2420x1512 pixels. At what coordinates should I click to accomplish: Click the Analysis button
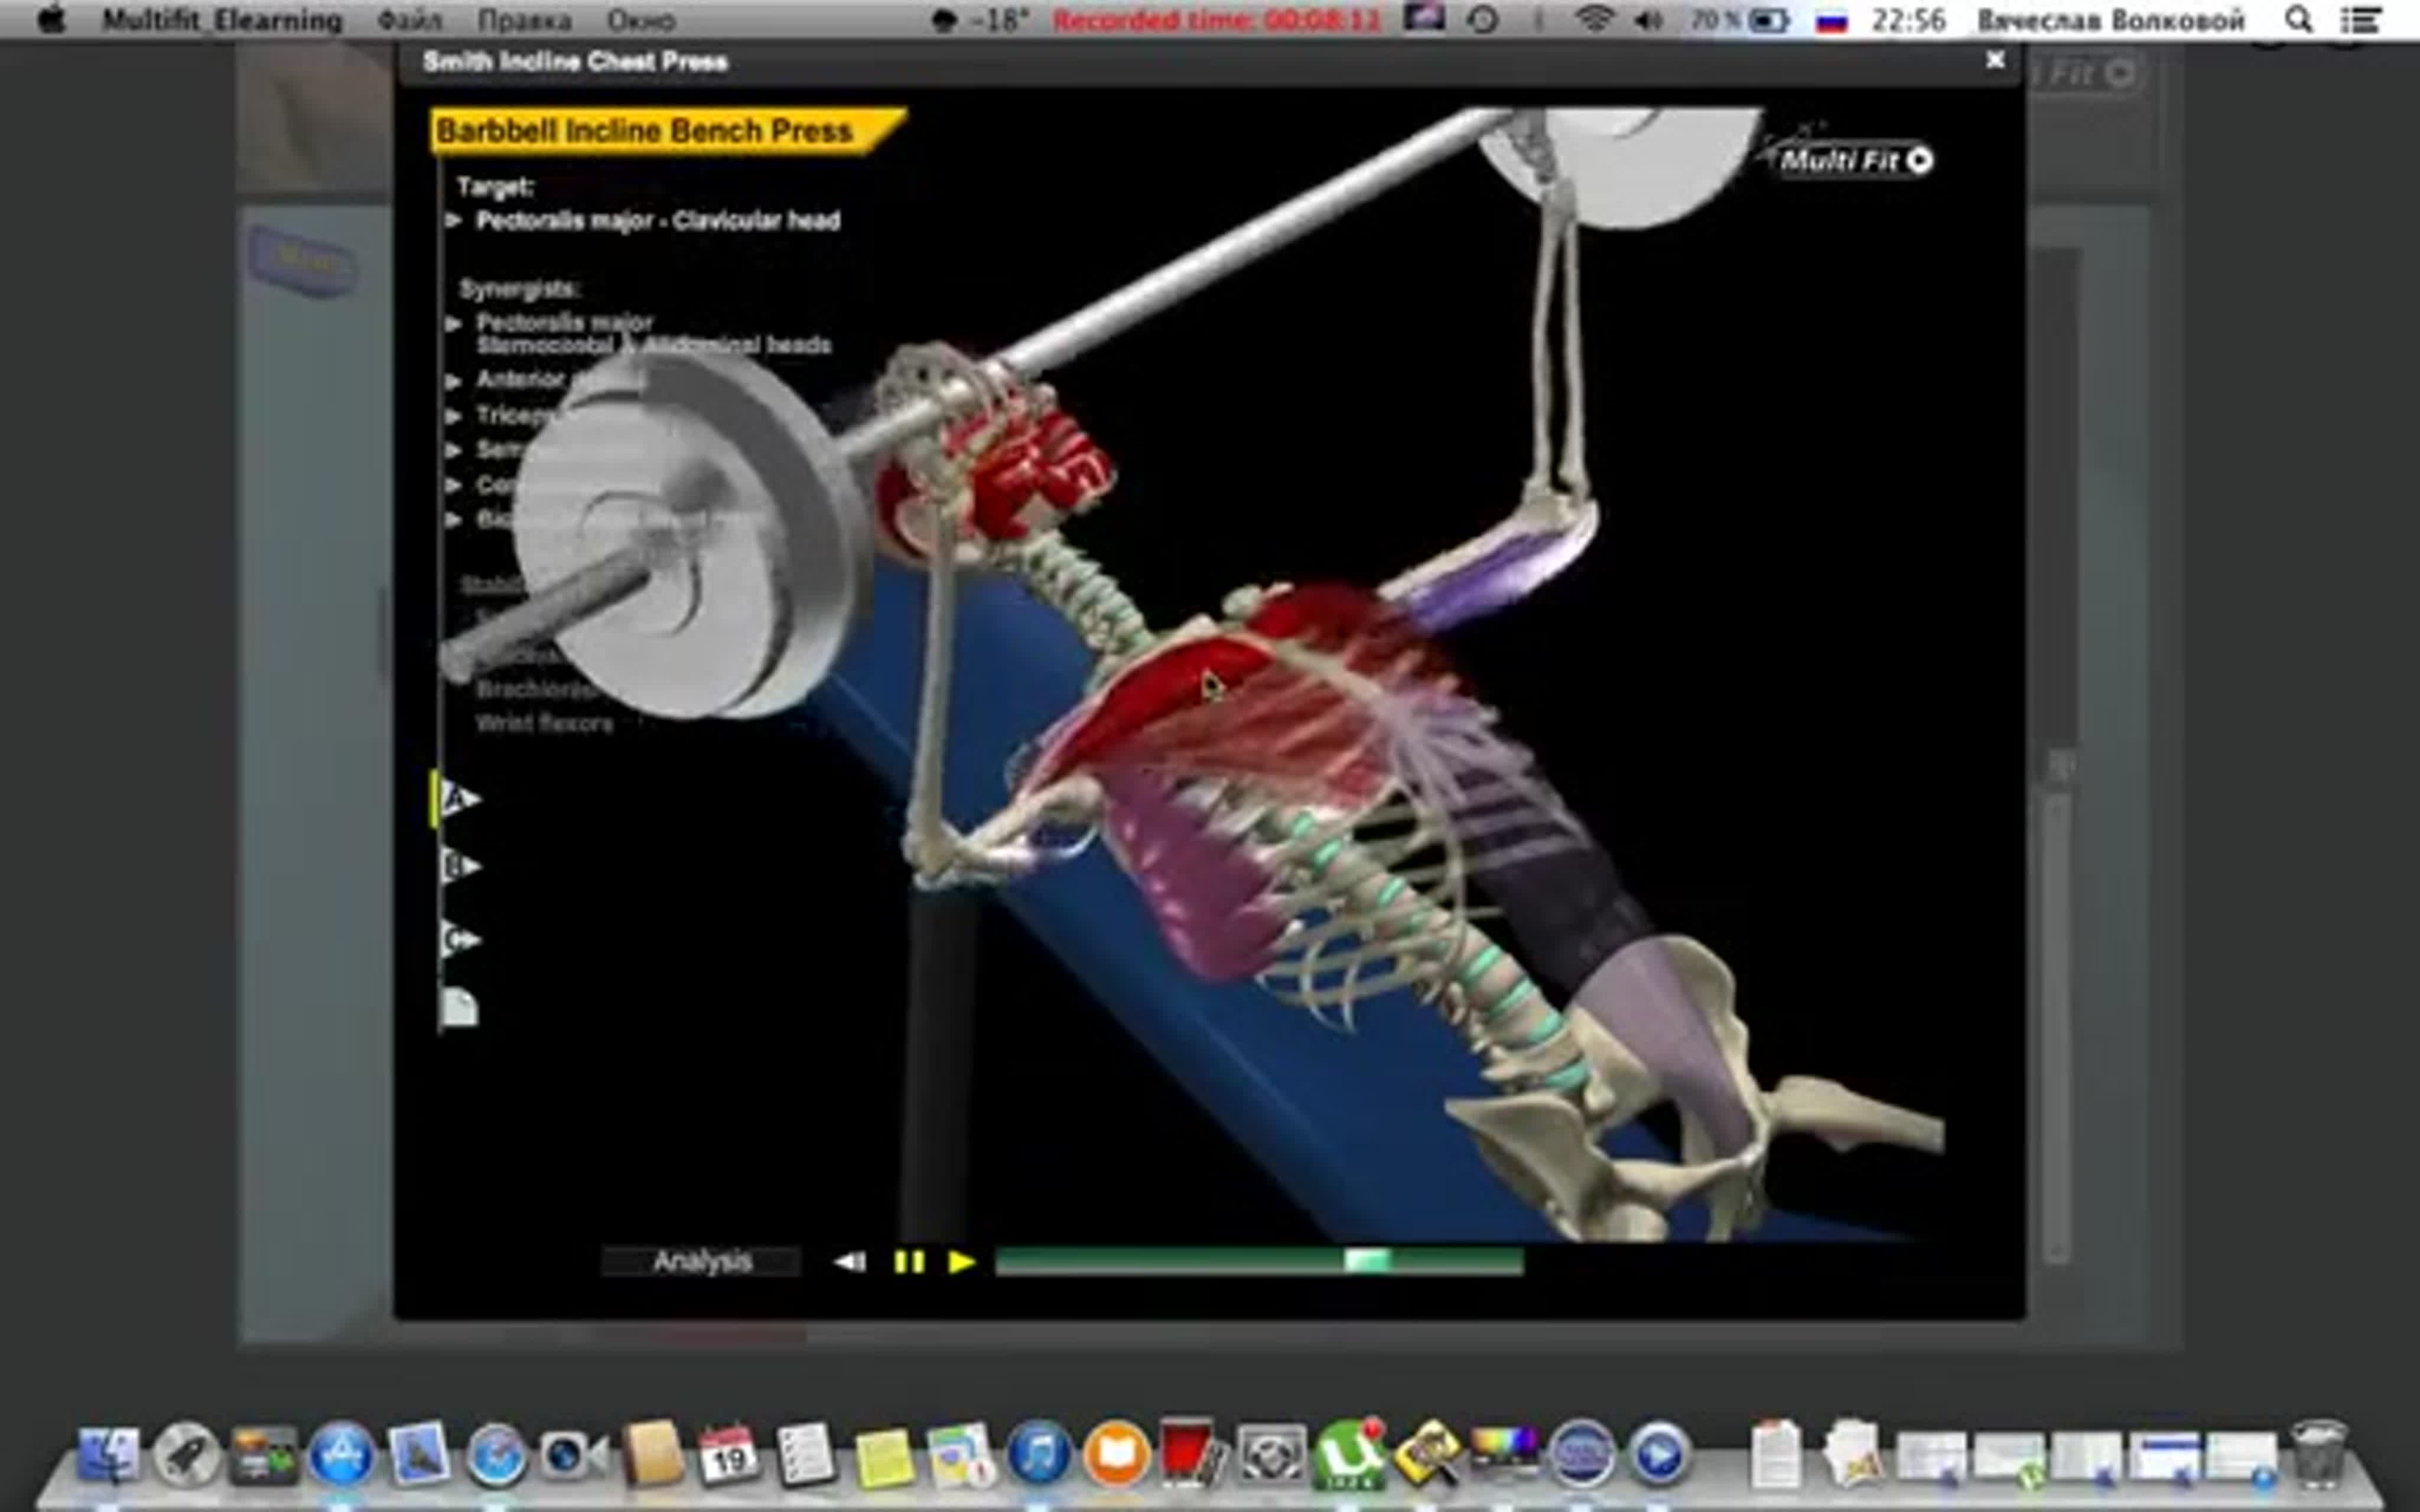point(701,1262)
